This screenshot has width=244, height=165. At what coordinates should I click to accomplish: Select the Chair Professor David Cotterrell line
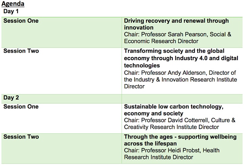180,120
